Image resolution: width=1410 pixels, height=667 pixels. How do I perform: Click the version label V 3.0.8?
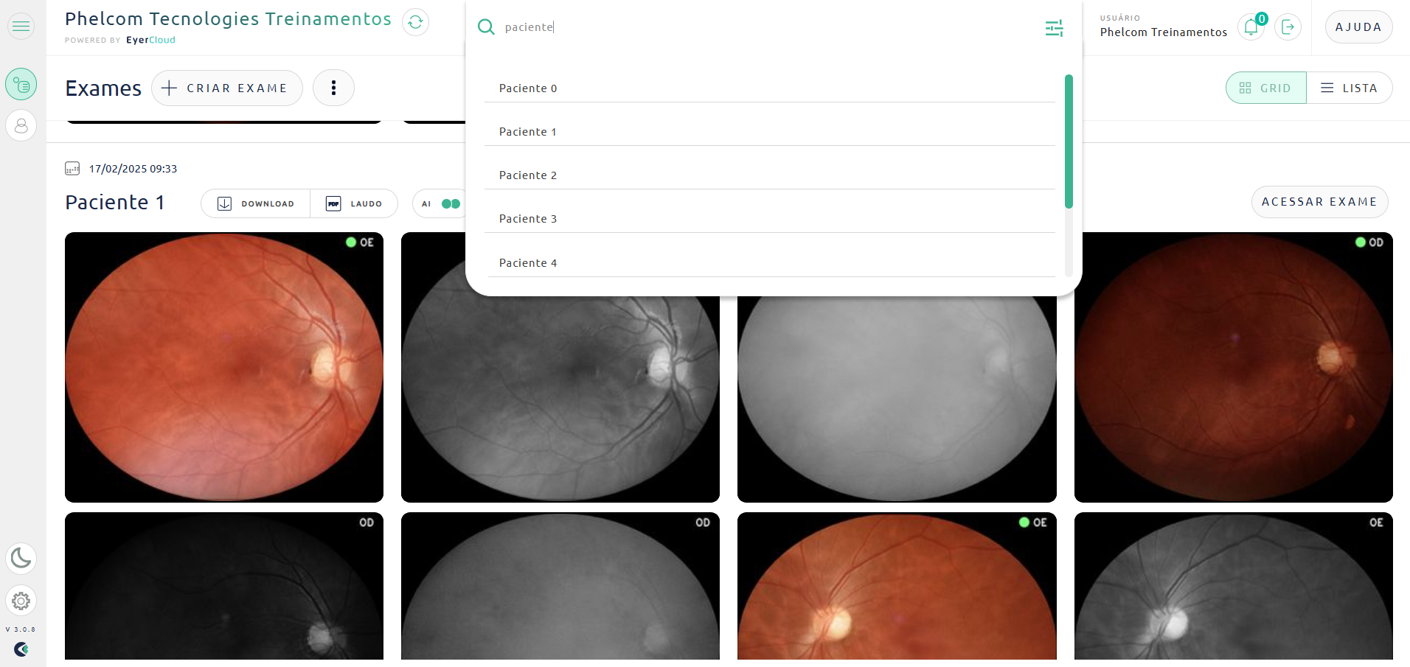click(x=21, y=629)
